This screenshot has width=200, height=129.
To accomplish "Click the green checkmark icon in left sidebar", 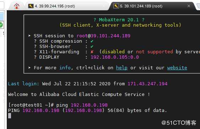I will pyautogui.click(x=1, y=25).
